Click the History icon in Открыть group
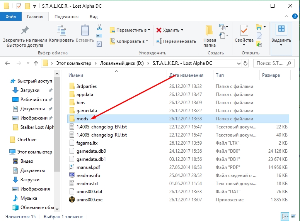This screenshot has width=300, height=221. coord(259,44)
